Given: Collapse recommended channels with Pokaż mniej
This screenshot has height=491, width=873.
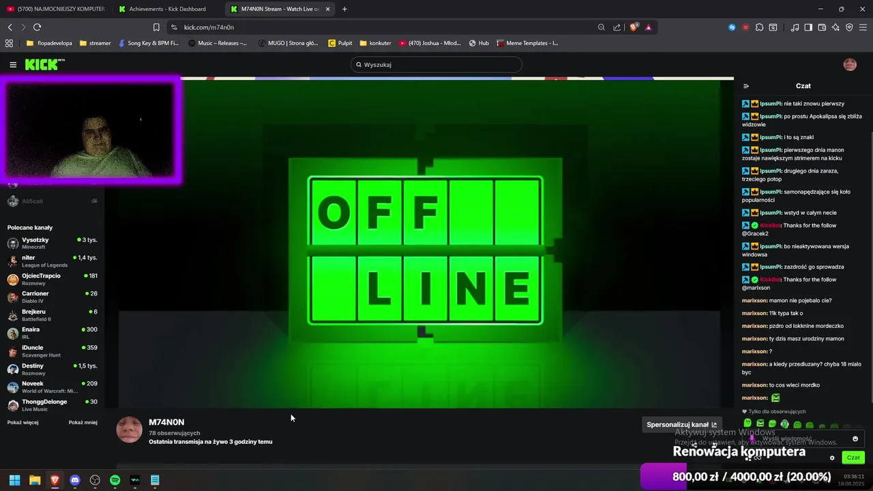Looking at the screenshot, I should click(83, 422).
